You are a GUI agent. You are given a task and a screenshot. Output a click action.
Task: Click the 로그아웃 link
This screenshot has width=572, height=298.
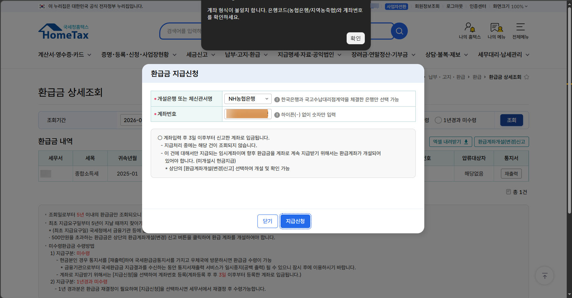(455, 6)
